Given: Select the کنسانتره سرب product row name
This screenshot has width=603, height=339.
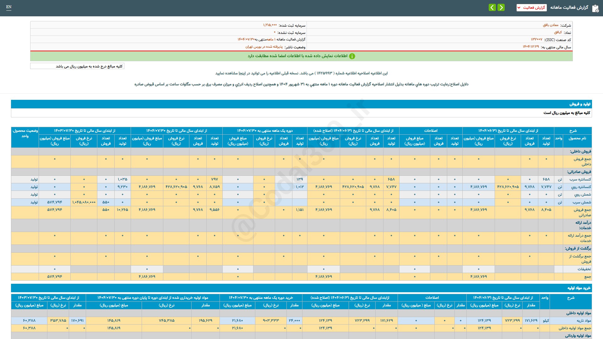Looking at the screenshot, I should click(x=580, y=179).
